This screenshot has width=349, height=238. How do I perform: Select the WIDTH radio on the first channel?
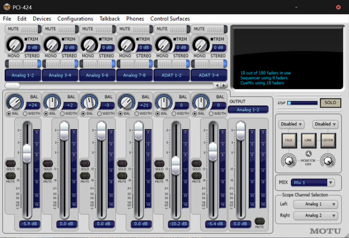(25, 114)
